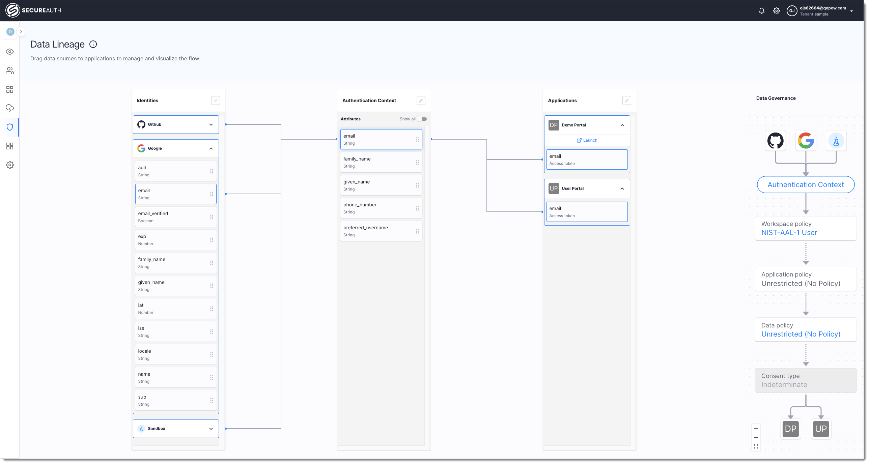The width and height of the screenshot is (869, 464).
Task: Select phone_number in Authentication Context
Action: (x=381, y=208)
